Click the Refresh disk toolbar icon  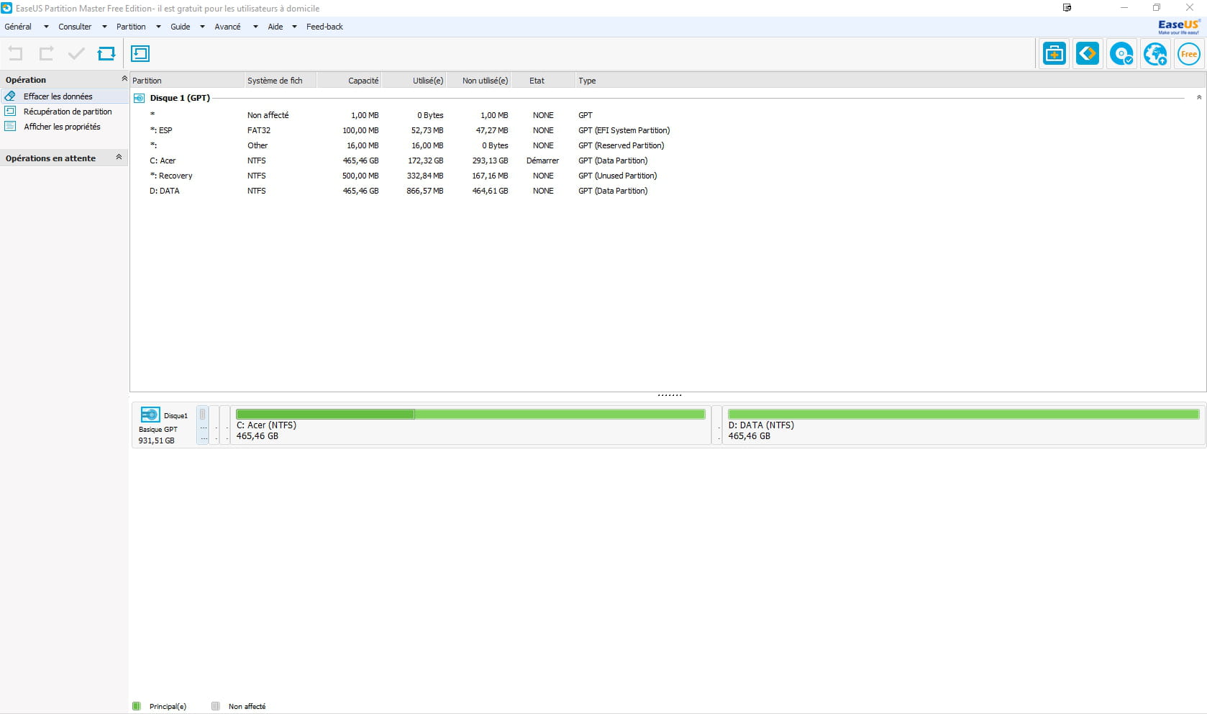(x=106, y=53)
